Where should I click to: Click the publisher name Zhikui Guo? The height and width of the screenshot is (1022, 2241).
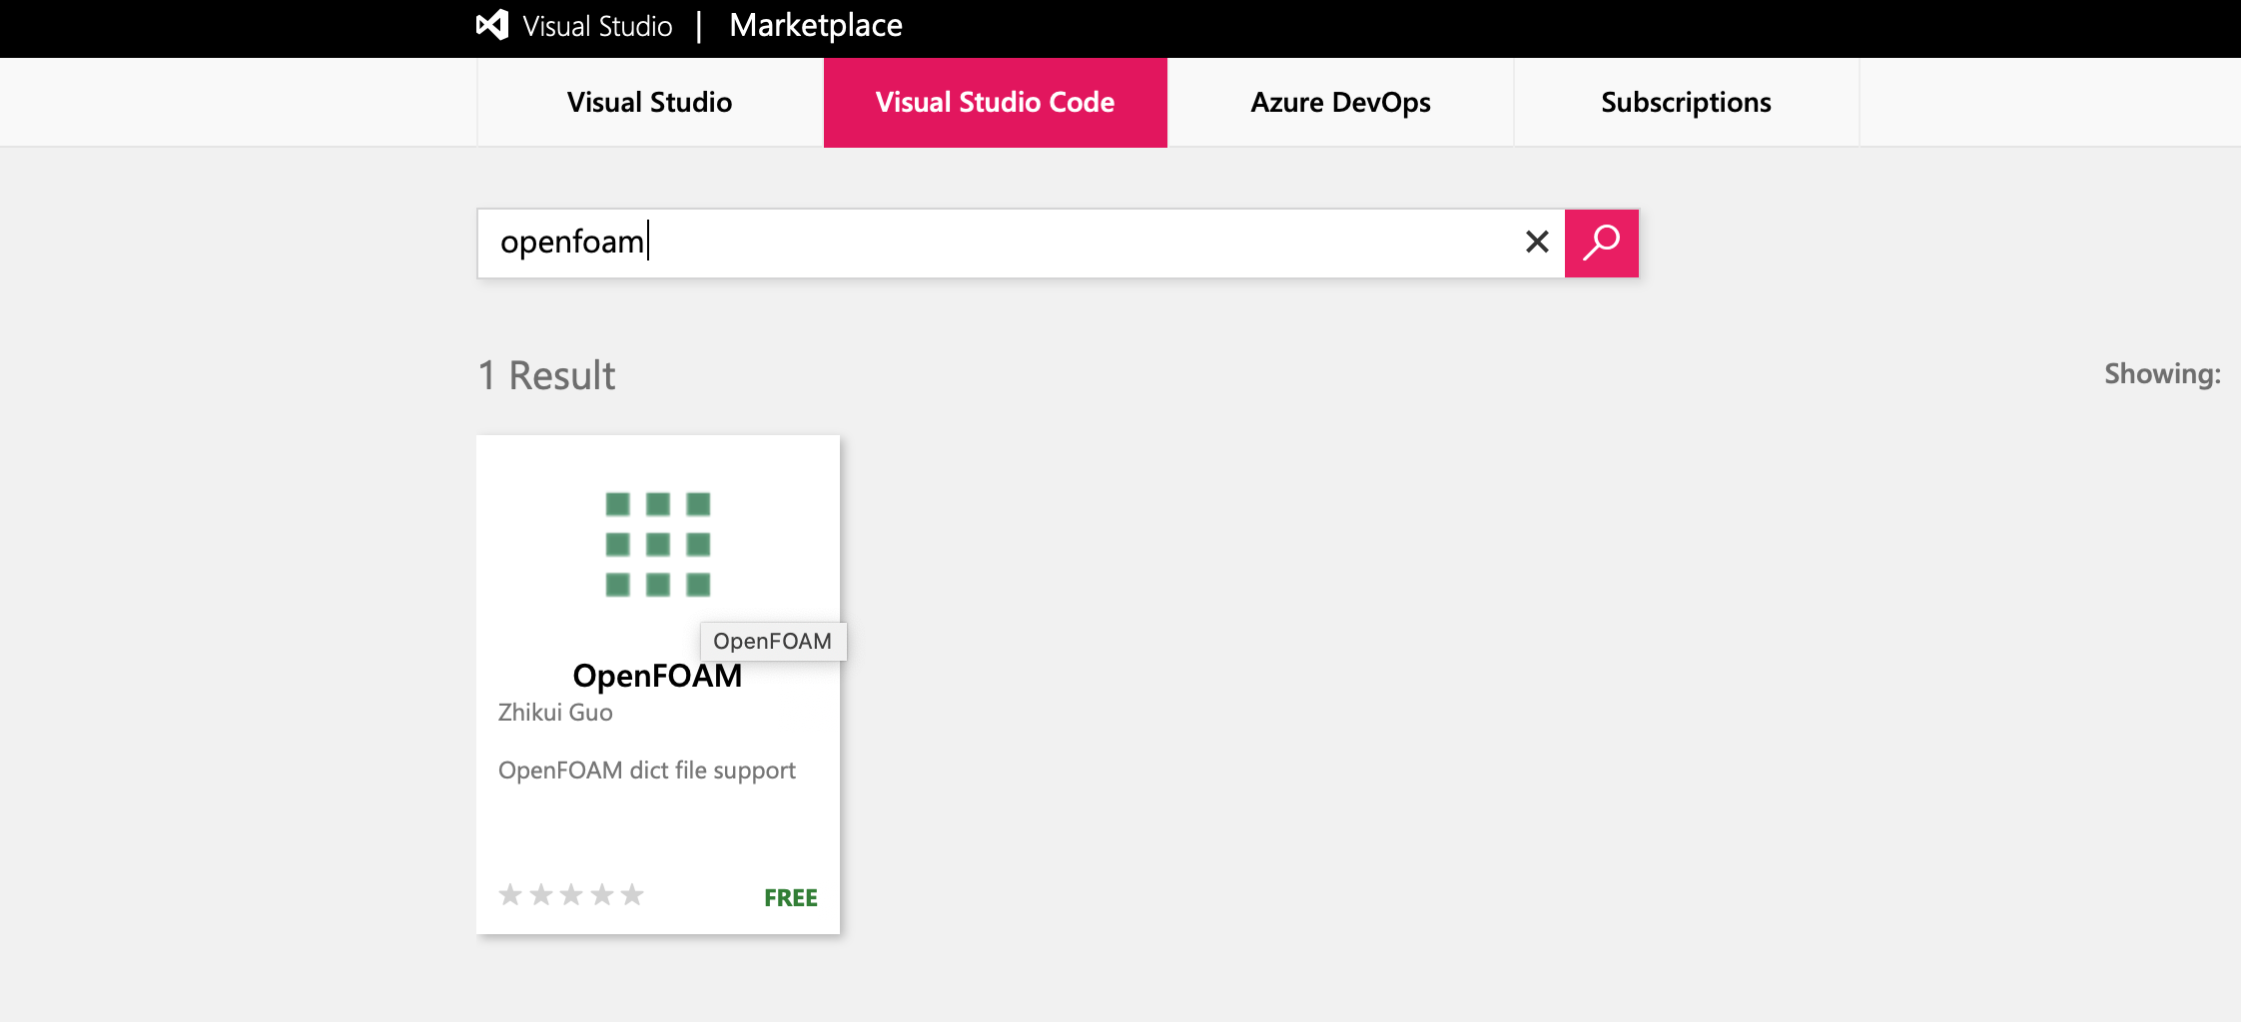click(x=555, y=713)
